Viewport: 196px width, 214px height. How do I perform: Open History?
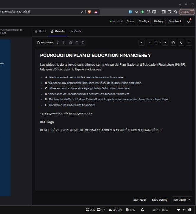pyautogui.click(x=159, y=21)
